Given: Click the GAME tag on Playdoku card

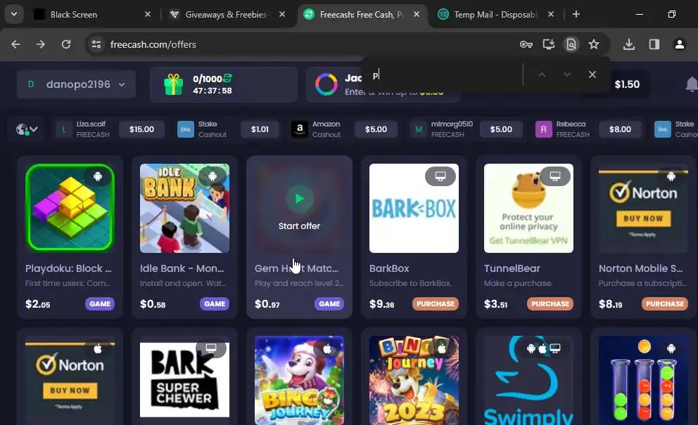Looking at the screenshot, I should pyautogui.click(x=100, y=303).
